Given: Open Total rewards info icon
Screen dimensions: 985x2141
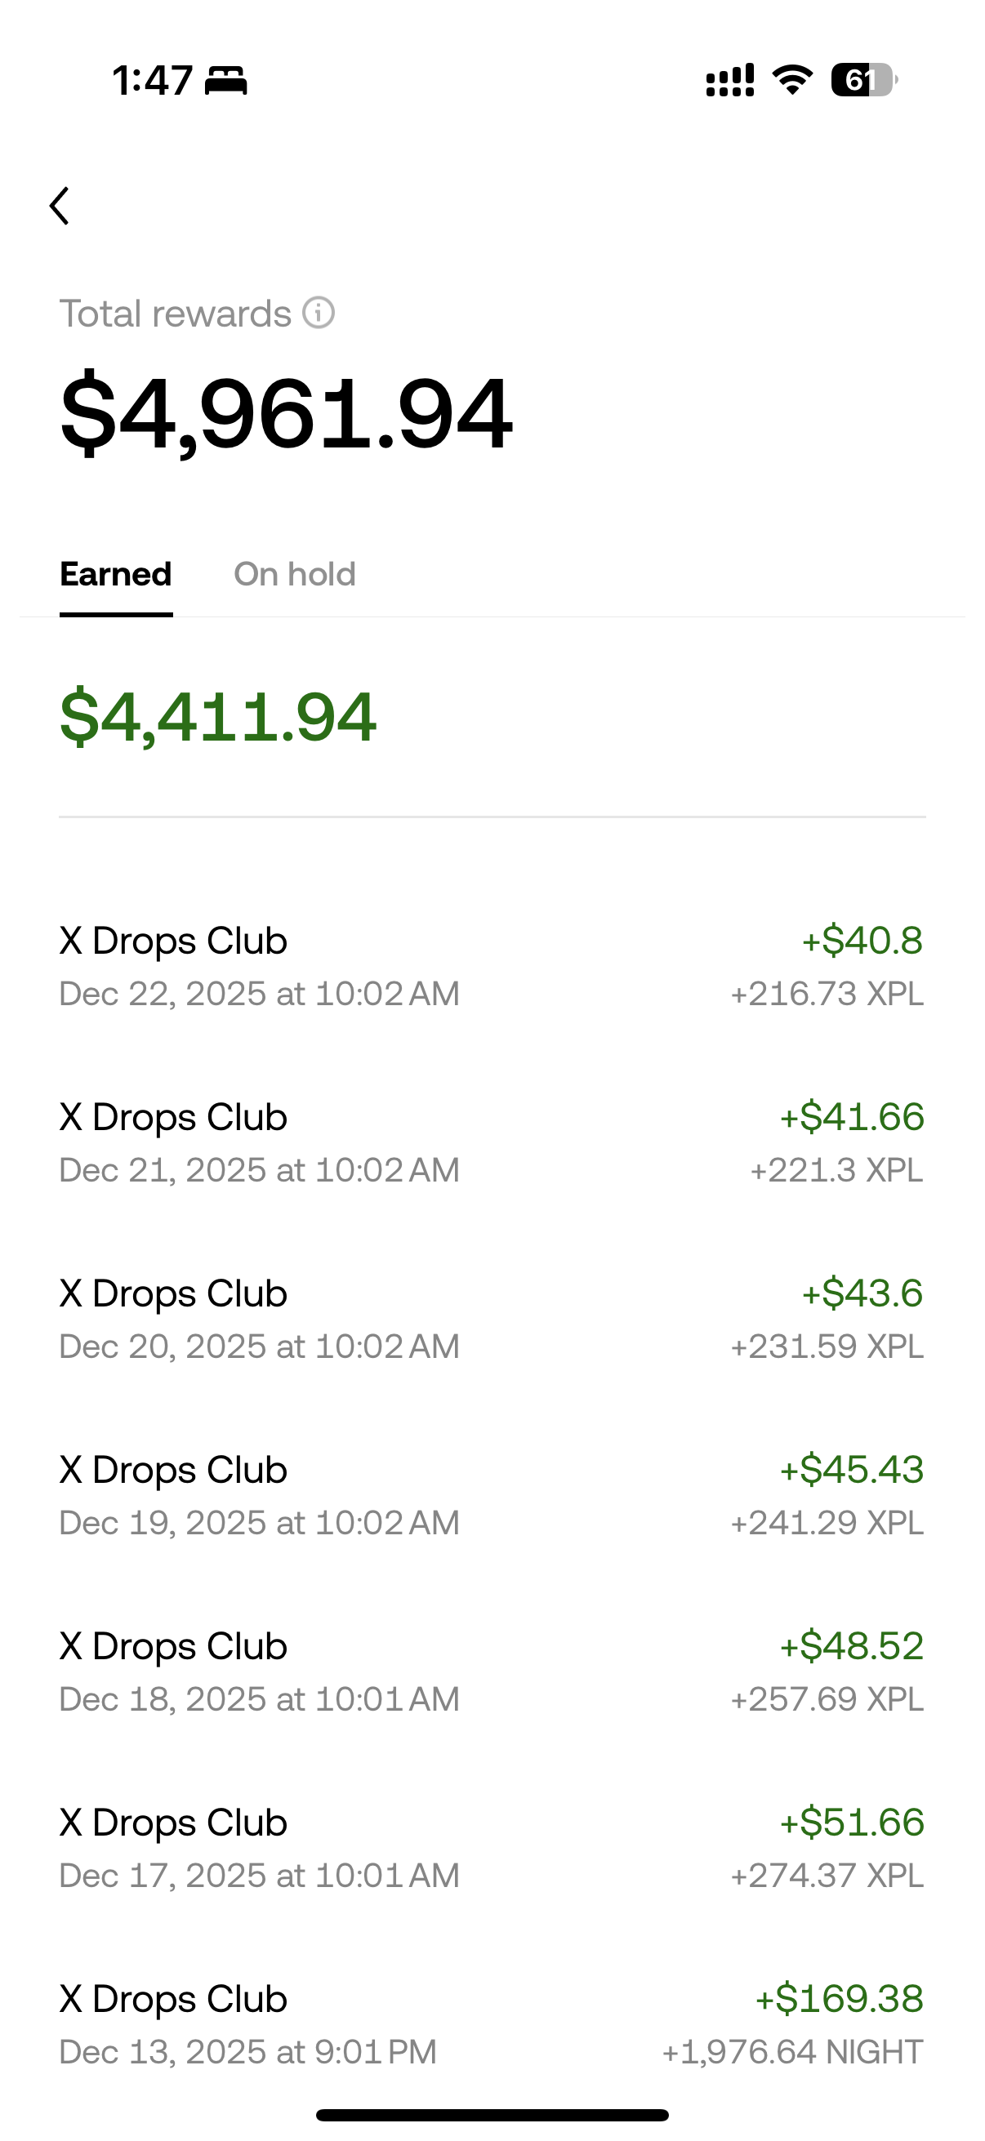Looking at the screenshot, I should tap(319, 314).
